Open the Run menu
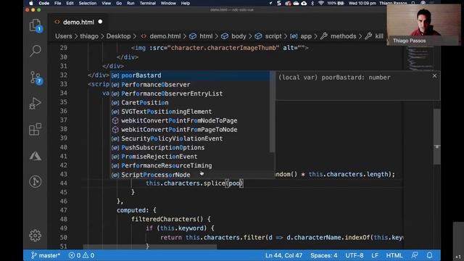The height and width of the screenshot is (261, 464). [x=130, y=3]
